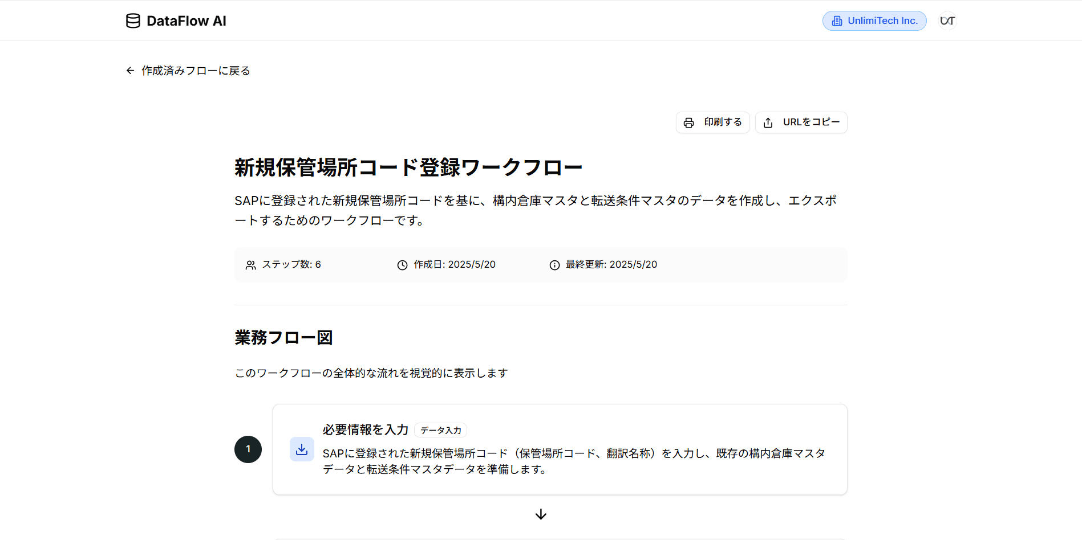Click the step number 1 circle

click(248, 449)
